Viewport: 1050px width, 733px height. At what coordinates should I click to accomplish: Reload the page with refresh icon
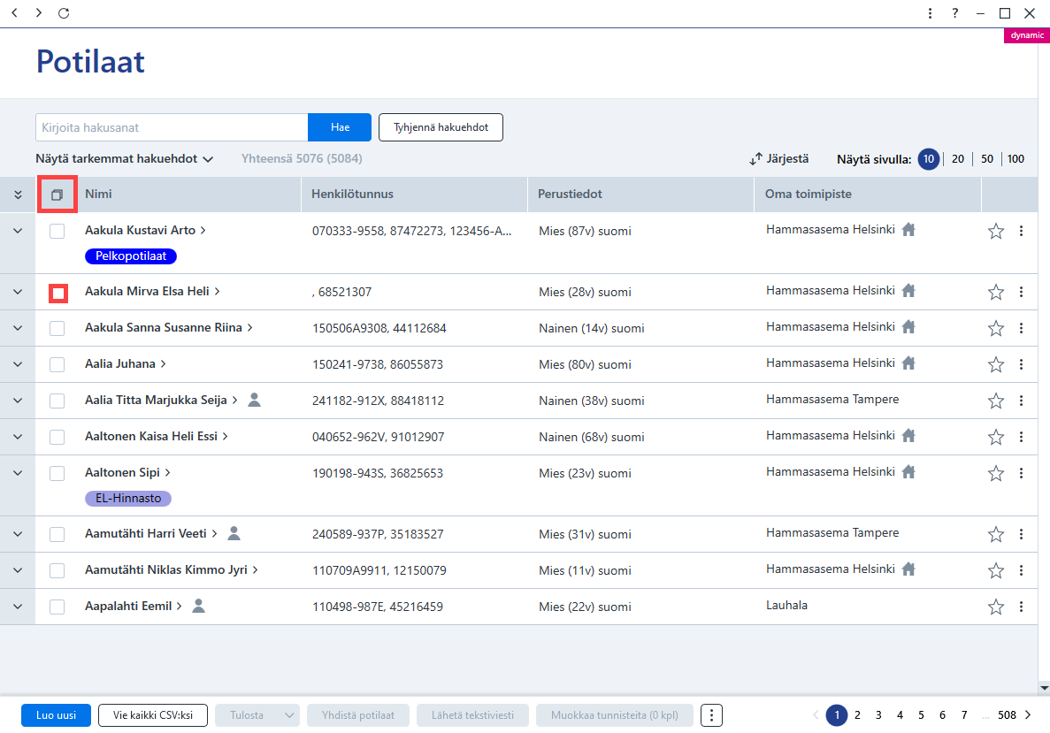64,12
